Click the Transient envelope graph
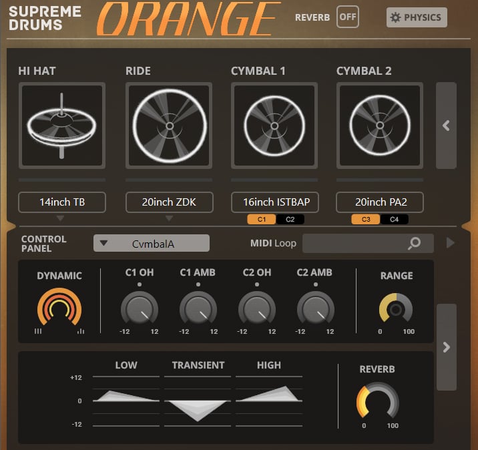The height and width of the screenshot is (450, 478). click(x=198, y=401)
